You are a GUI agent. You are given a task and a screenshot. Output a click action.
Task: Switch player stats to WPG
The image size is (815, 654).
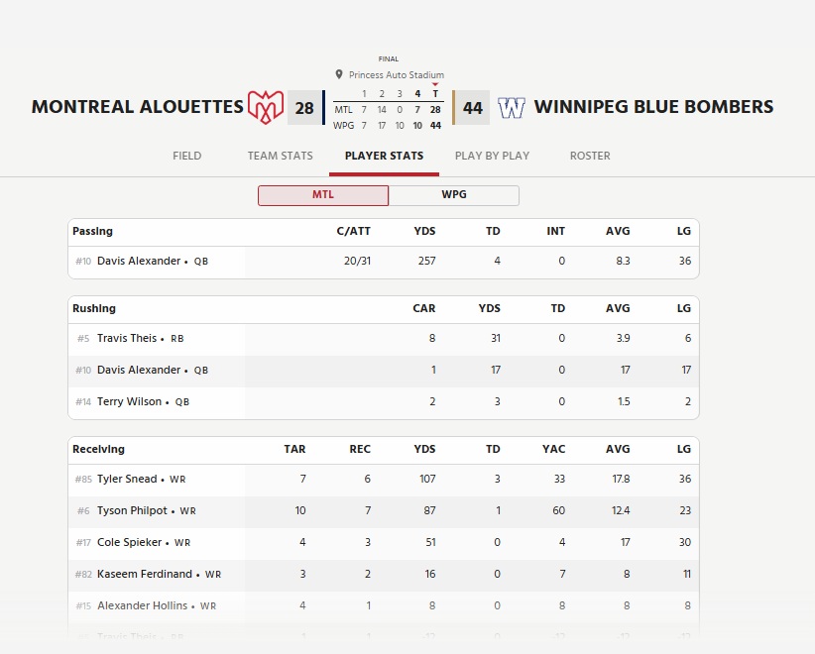(454, 195)
